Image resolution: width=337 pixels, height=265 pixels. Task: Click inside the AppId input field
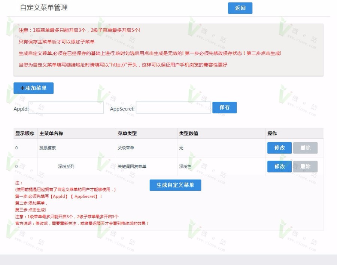(66, 107)
